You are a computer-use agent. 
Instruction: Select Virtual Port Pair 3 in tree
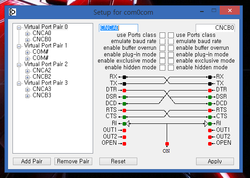pyautogui.click(x=46, y=83)
